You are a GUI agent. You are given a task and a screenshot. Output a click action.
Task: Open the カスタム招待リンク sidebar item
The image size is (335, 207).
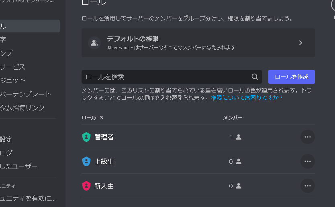pyautogui.click(x=22, y=108)
